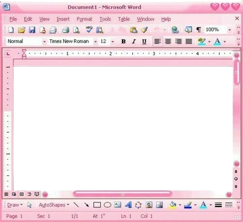Expand drawing fill color dropdown arrow
This screenshot has height=222, width=243.
[180, 205]
